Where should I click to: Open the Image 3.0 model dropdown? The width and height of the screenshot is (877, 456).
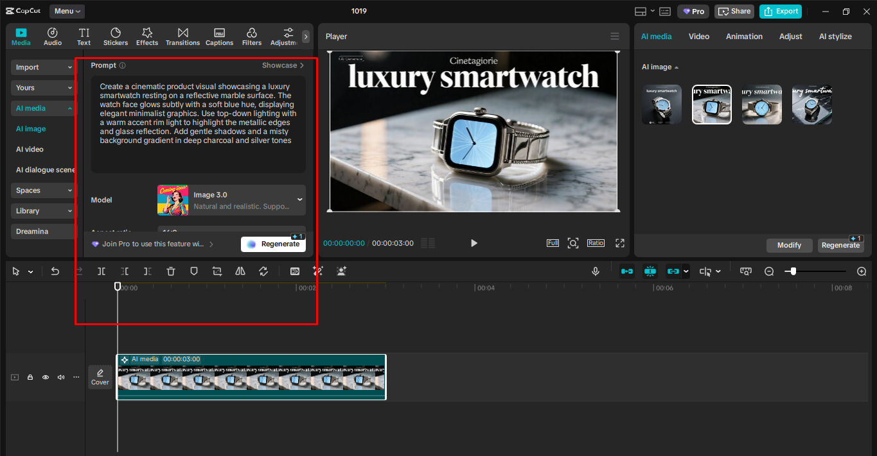pos(231,200)
